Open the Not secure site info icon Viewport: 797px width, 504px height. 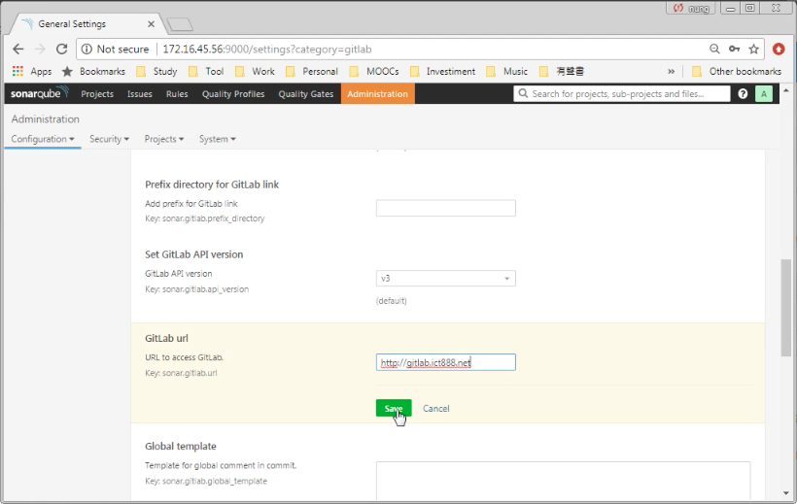[87, 49]
